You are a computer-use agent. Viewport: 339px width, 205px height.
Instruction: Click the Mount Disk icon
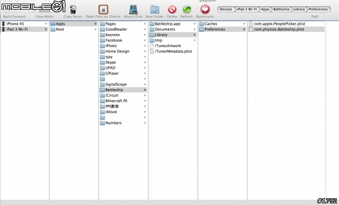(x=133, y=10)
